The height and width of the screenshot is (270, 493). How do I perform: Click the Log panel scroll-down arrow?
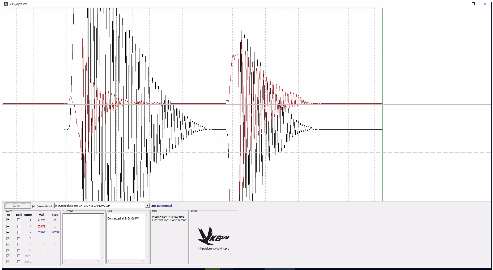(x=147, y=257)
